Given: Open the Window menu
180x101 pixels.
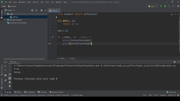Looking at the screenshot, I should point(59,2).
